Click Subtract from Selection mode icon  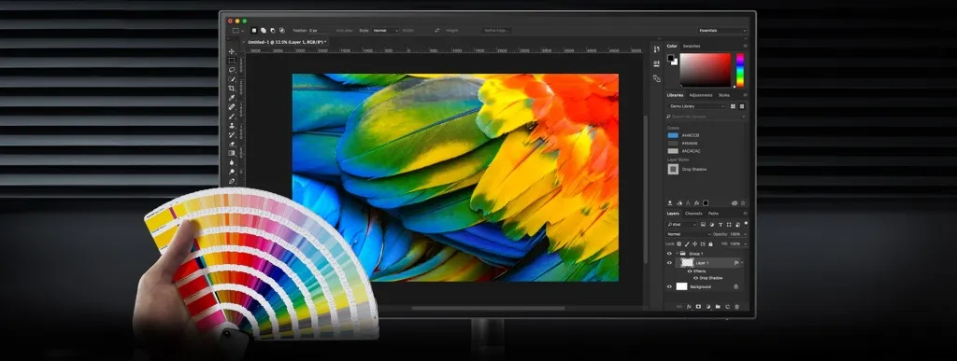[x=272, y=31]
